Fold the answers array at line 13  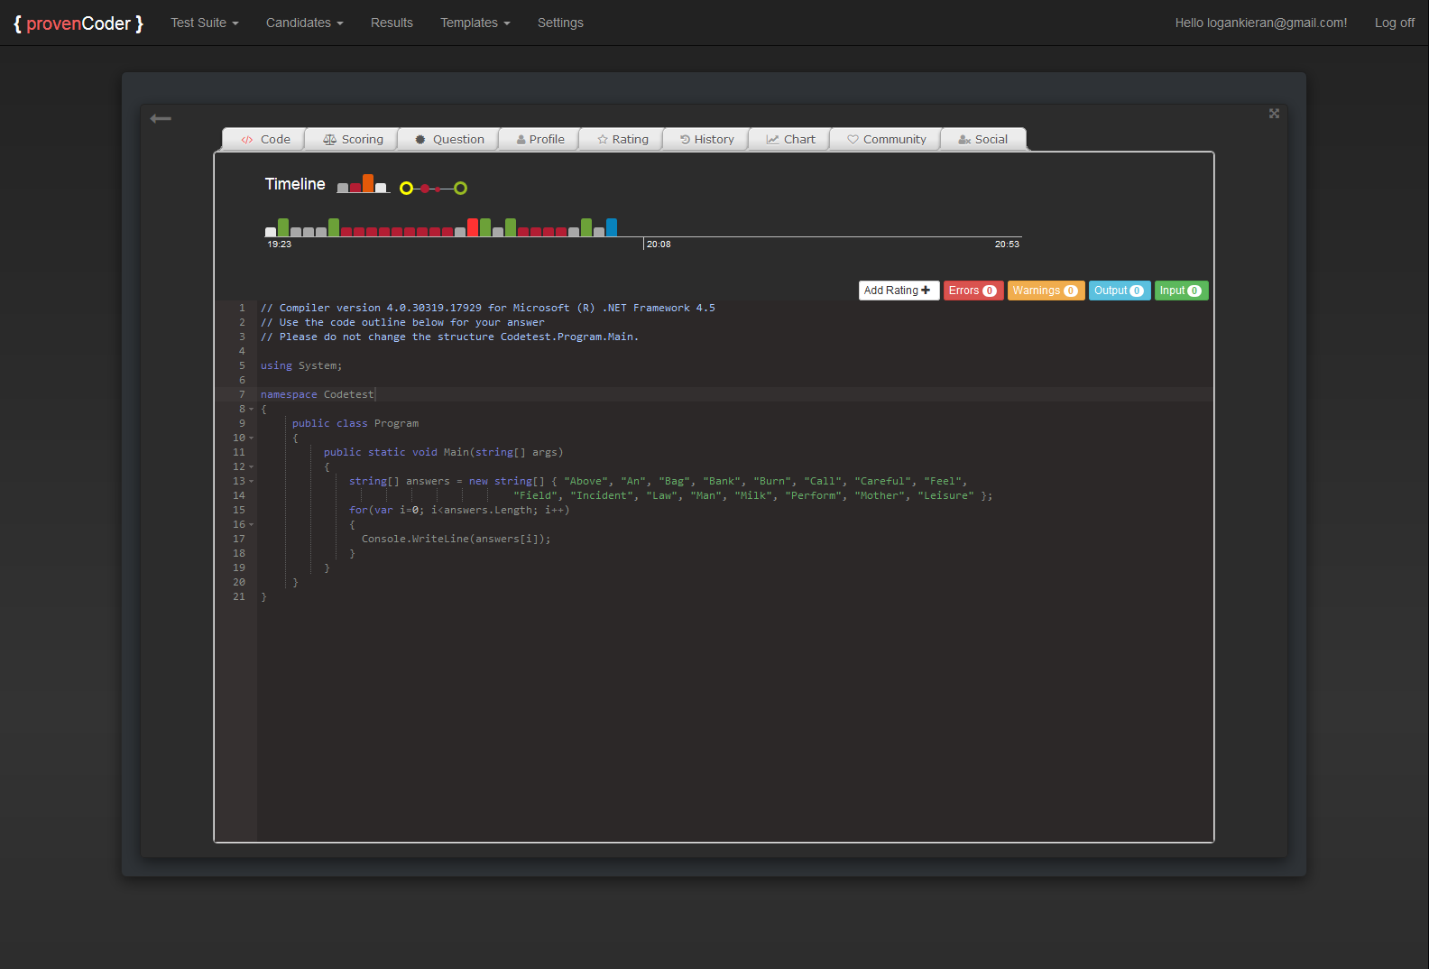[x=252, y=481]
